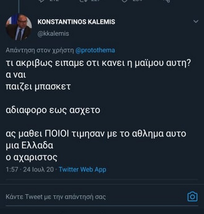Click the KONSTANTINOS KALEMIS display name

(x=76, y=22)
